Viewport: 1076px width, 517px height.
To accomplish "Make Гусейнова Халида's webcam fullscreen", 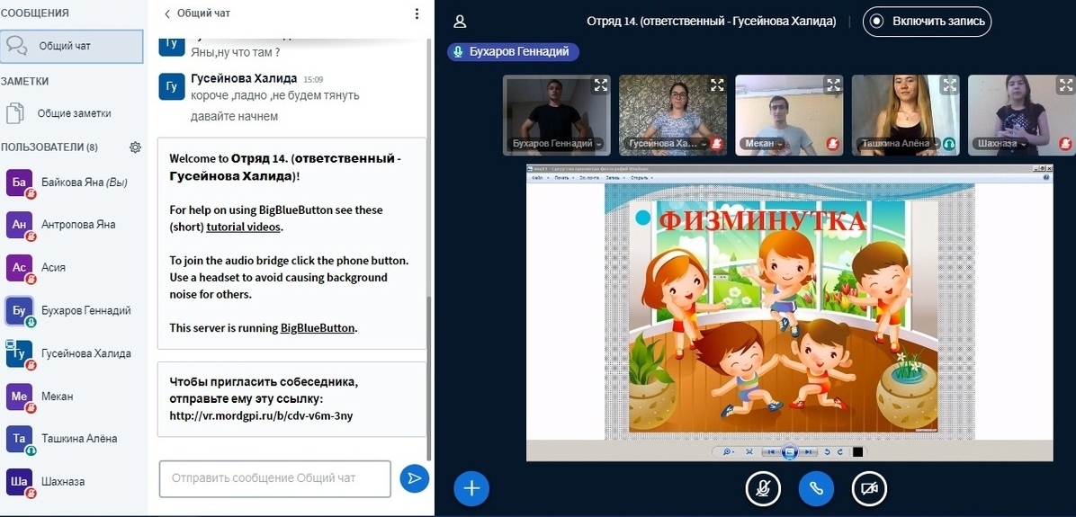I will [x=717, y=85].
